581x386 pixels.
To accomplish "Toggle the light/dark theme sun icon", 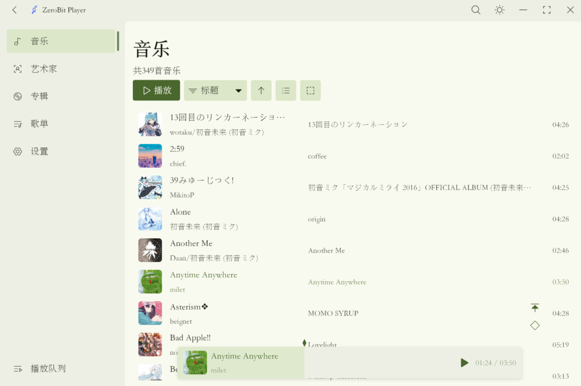I will point(499,10).
